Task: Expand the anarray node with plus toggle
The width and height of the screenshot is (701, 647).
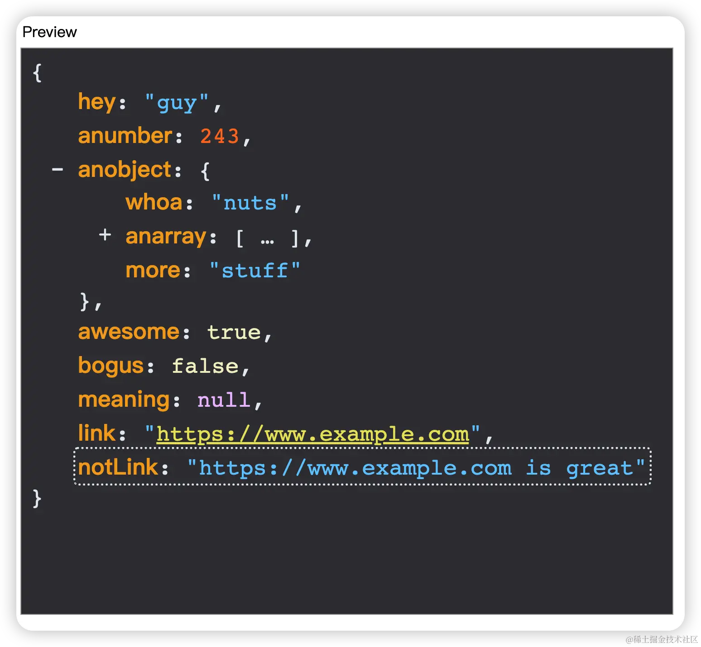Action: [105, 235]
